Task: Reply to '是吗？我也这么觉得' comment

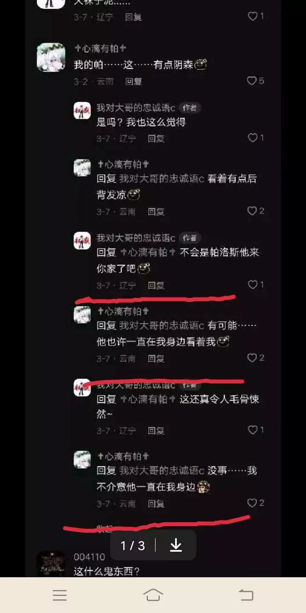Action: coord(156,138)
